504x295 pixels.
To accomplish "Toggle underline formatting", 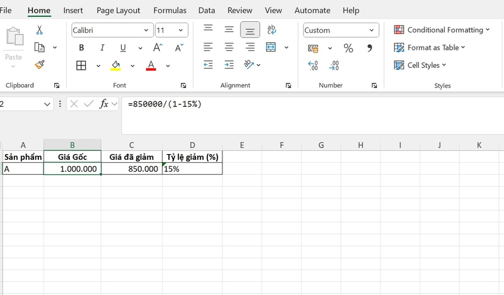I will (x=123, y=48).
